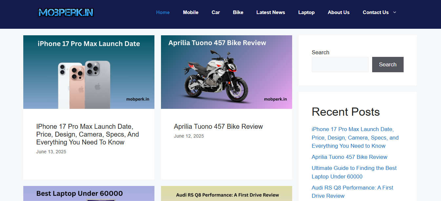Open recent post Ultimate Guide Best Laptop Under 60000
The height and width of the screenshot is (201, 441).
pyautogui.click(x=354, y=172)
